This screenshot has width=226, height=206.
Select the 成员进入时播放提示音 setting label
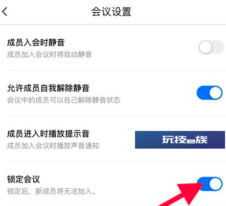(x=48, y=134)
